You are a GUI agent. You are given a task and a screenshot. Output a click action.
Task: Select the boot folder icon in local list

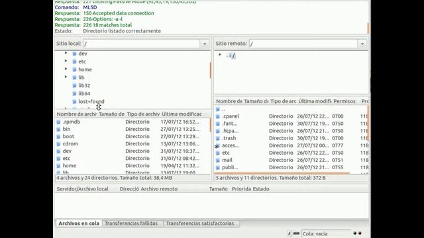(x=58, y=137)
